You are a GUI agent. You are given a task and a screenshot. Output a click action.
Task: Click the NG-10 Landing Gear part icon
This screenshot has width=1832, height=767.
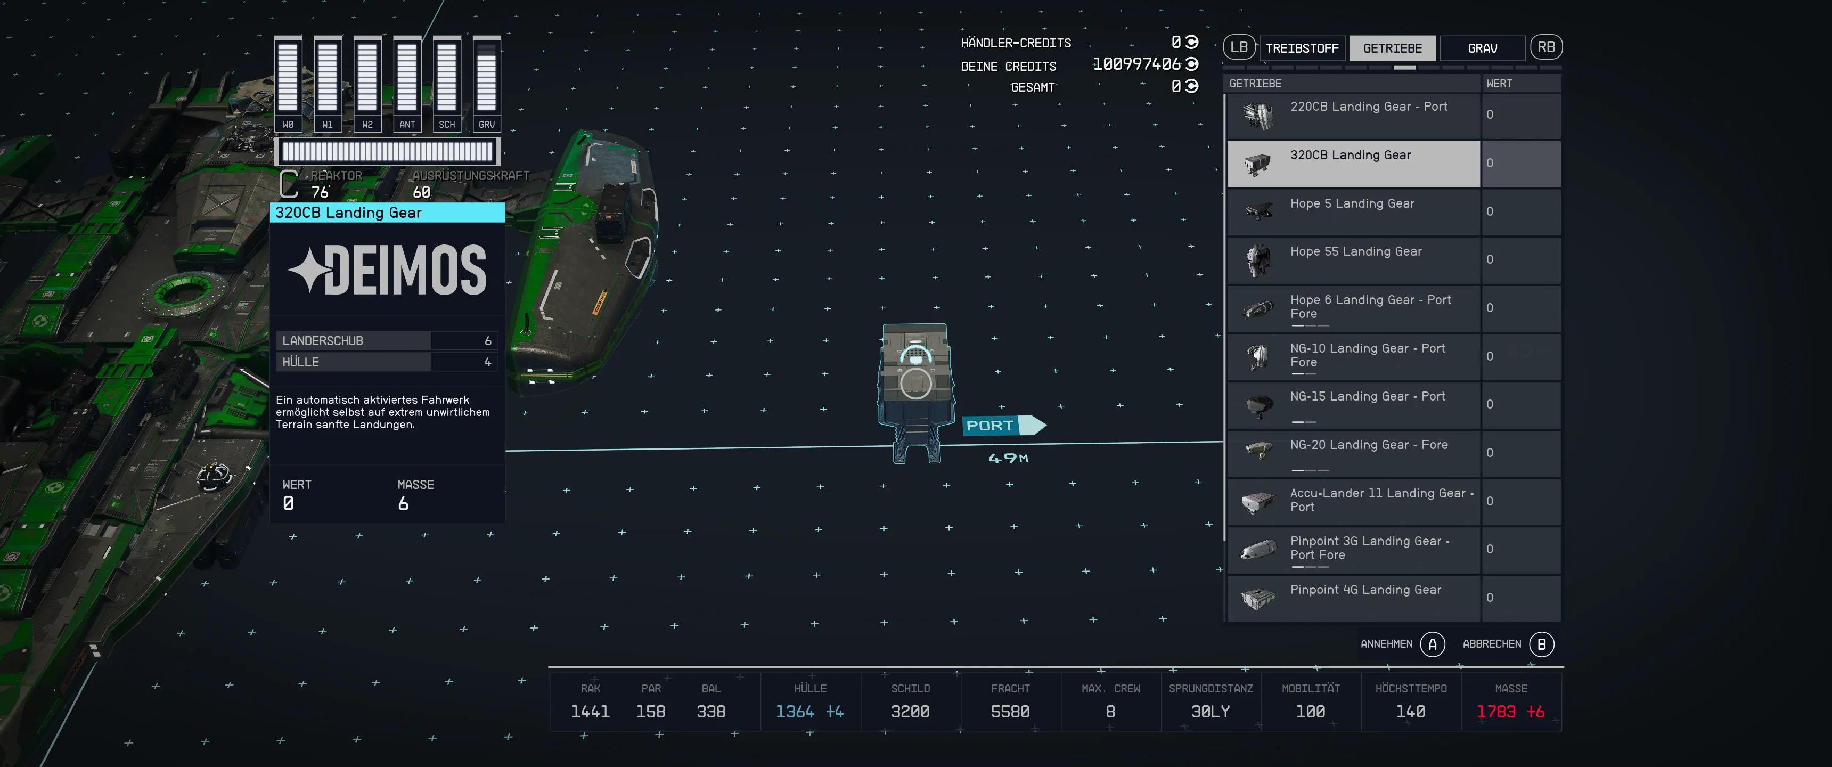1257,356
